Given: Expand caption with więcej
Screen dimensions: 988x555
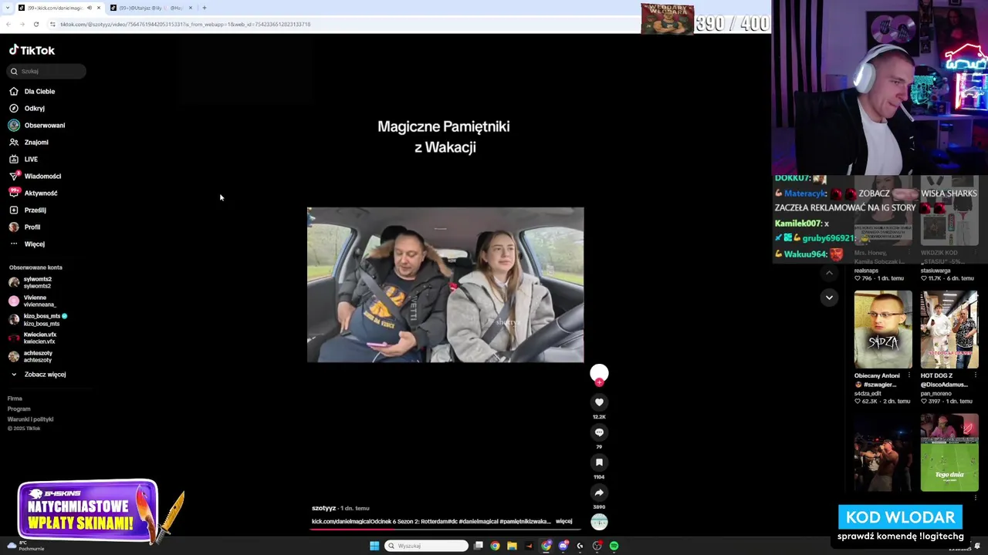Looking at the screenshot, I should click(x=564, y=522).
